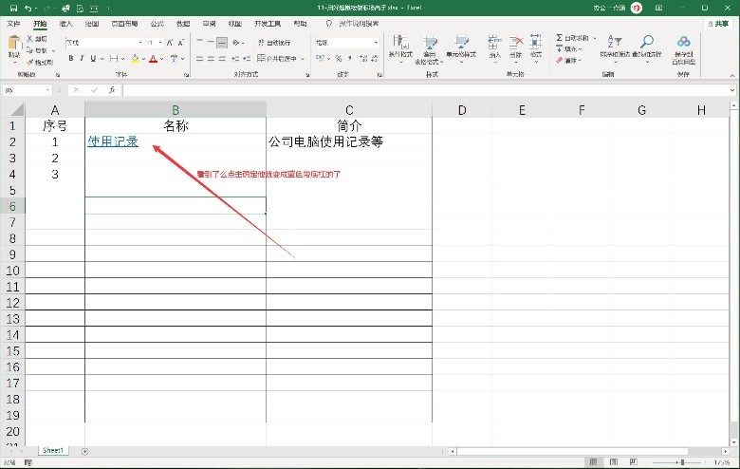The height and width of the screenshot is (469, 740).
Task: Click the Delete cells icon
Action: [x=516, y=43]
